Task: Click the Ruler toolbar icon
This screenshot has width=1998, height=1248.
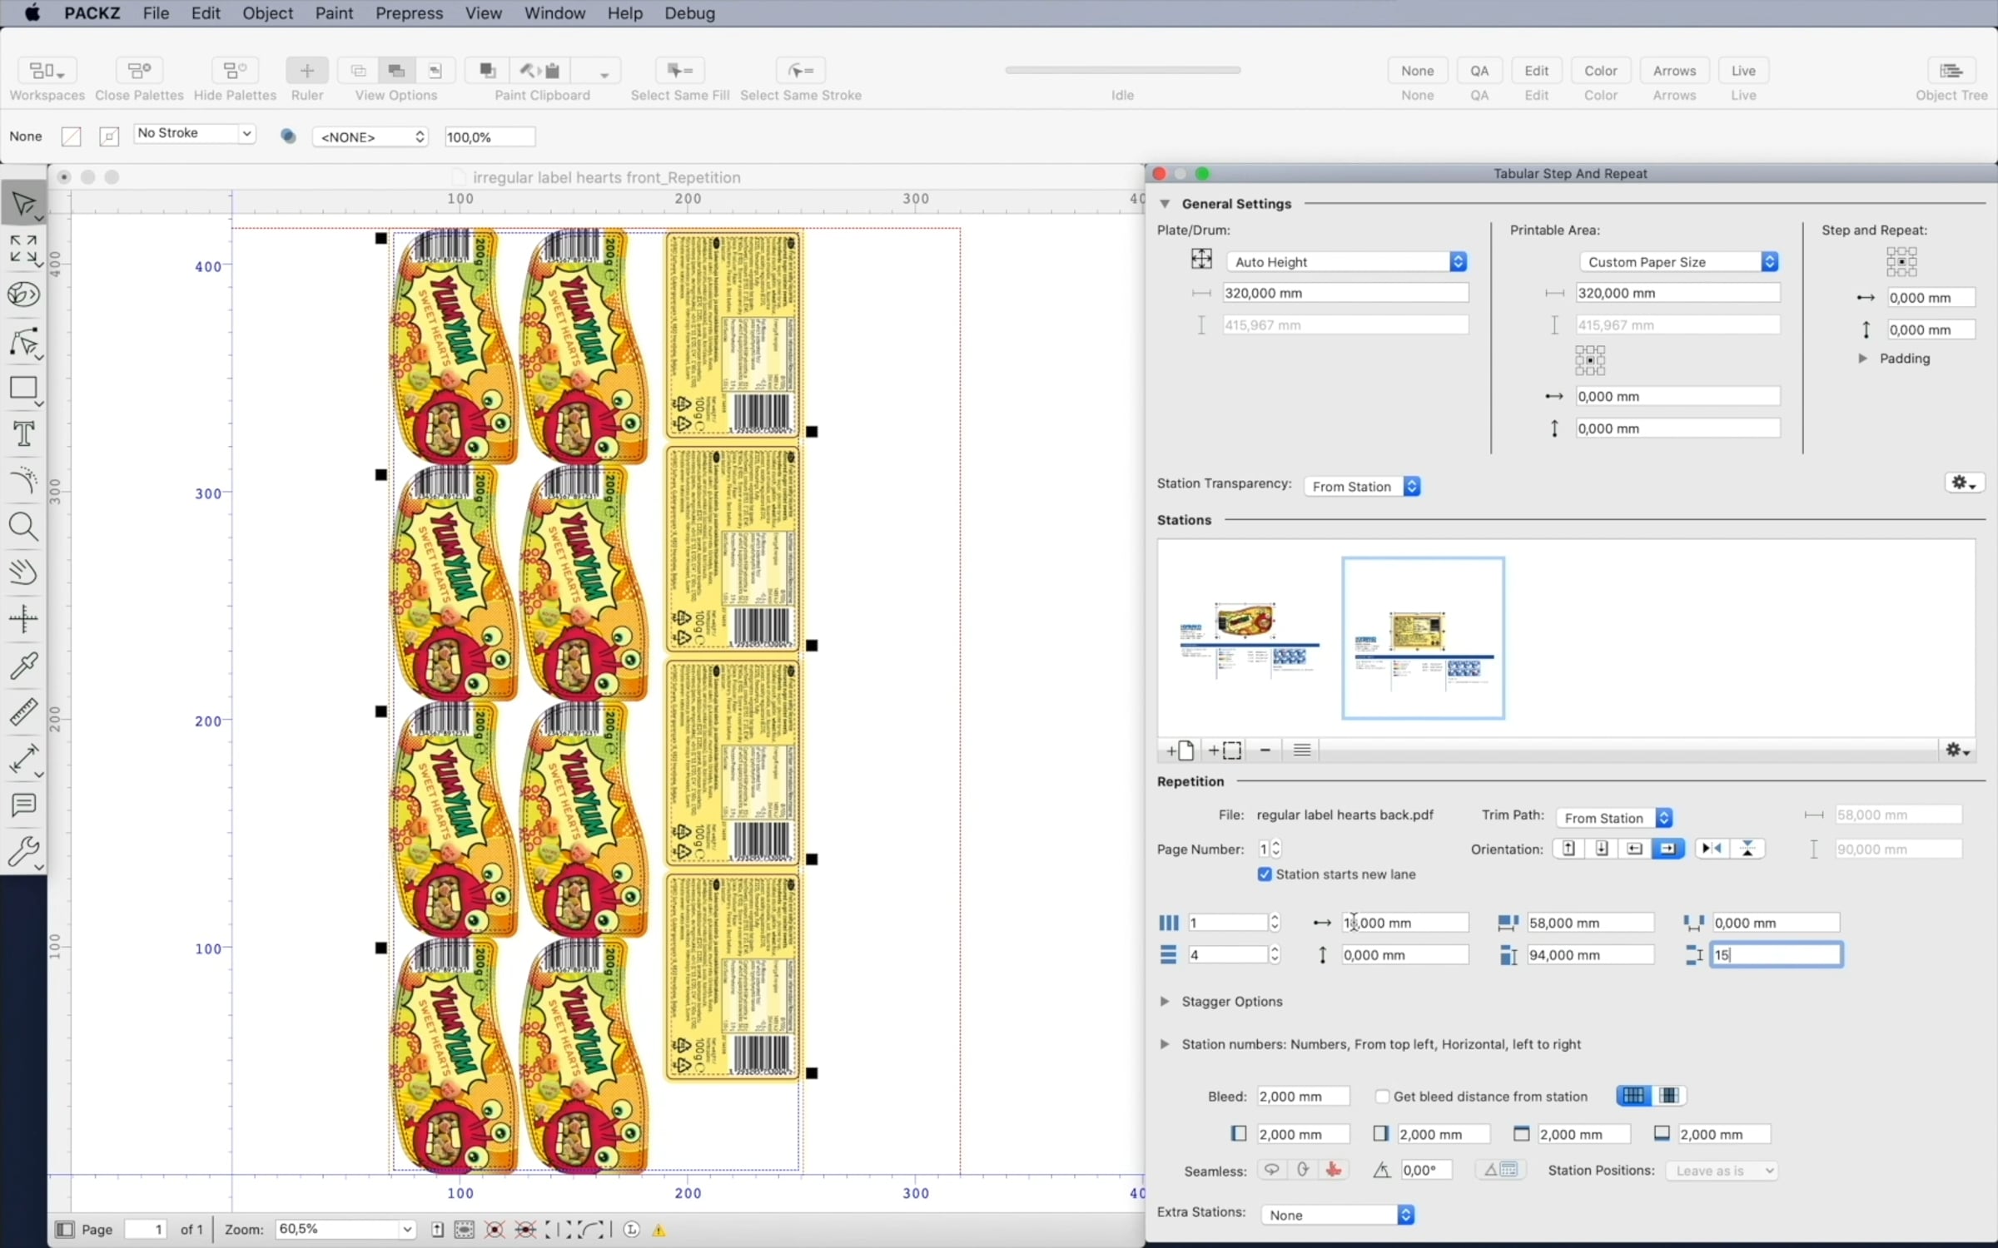Action: pos(306,71)
